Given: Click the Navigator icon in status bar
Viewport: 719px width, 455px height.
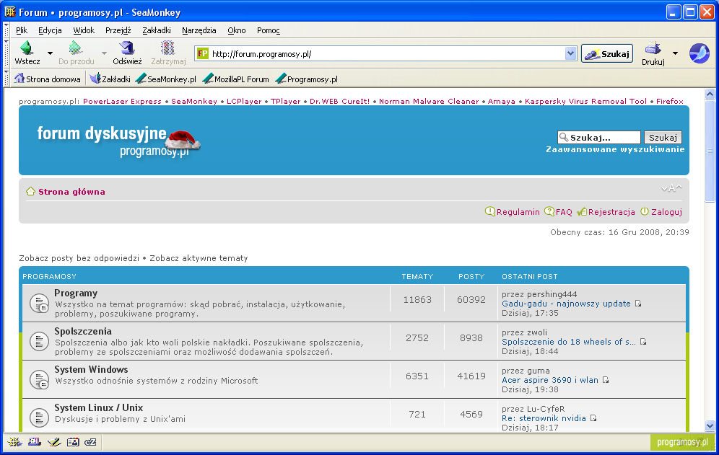Looking at the screenshot, I should (14, 442).
